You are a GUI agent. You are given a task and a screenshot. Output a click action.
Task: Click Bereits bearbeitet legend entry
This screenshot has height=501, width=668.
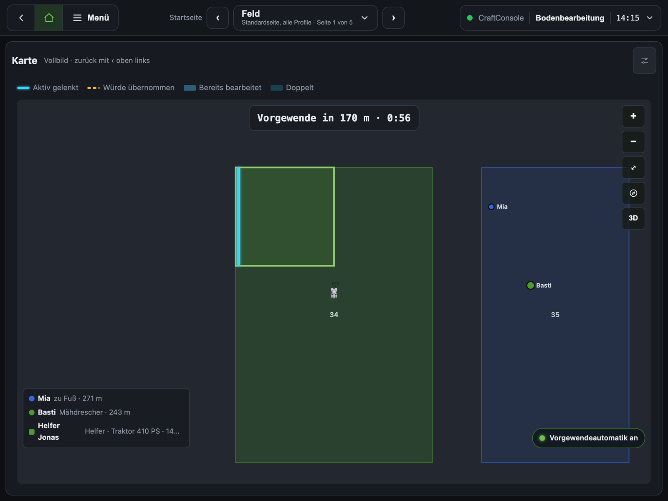(223, 88)
